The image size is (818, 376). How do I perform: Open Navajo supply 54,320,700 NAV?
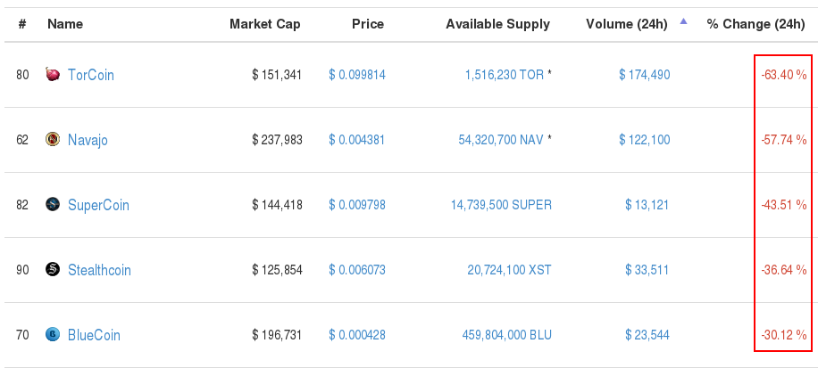pos(500,140)
